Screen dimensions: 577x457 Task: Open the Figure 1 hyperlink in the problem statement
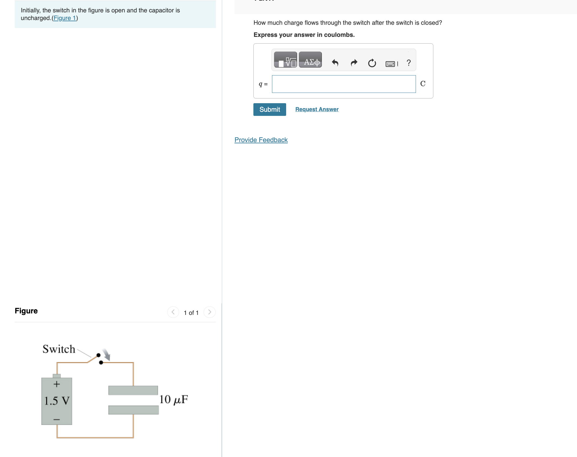pos(65,18)
